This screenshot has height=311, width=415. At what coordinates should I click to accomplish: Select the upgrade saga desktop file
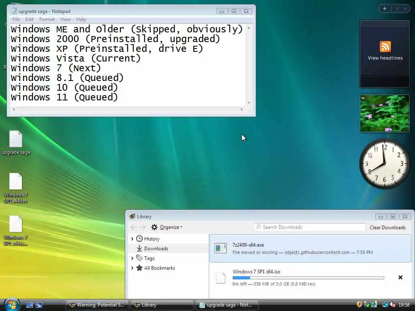(16, 143)
